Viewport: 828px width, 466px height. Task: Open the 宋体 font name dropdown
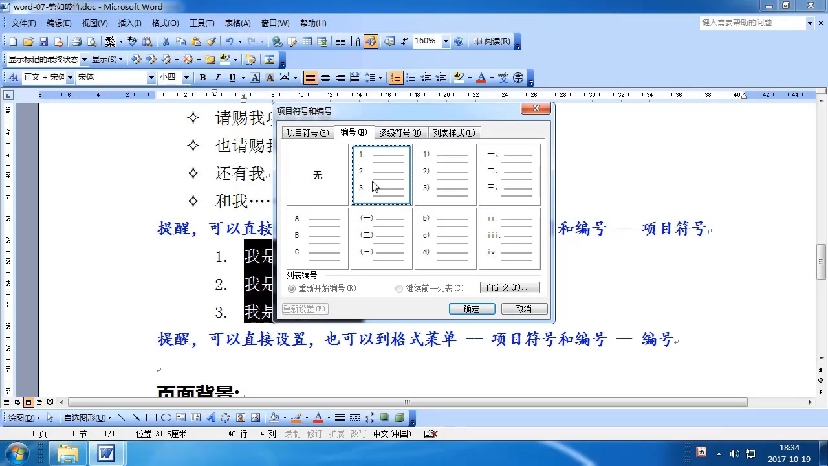point(151,77)
